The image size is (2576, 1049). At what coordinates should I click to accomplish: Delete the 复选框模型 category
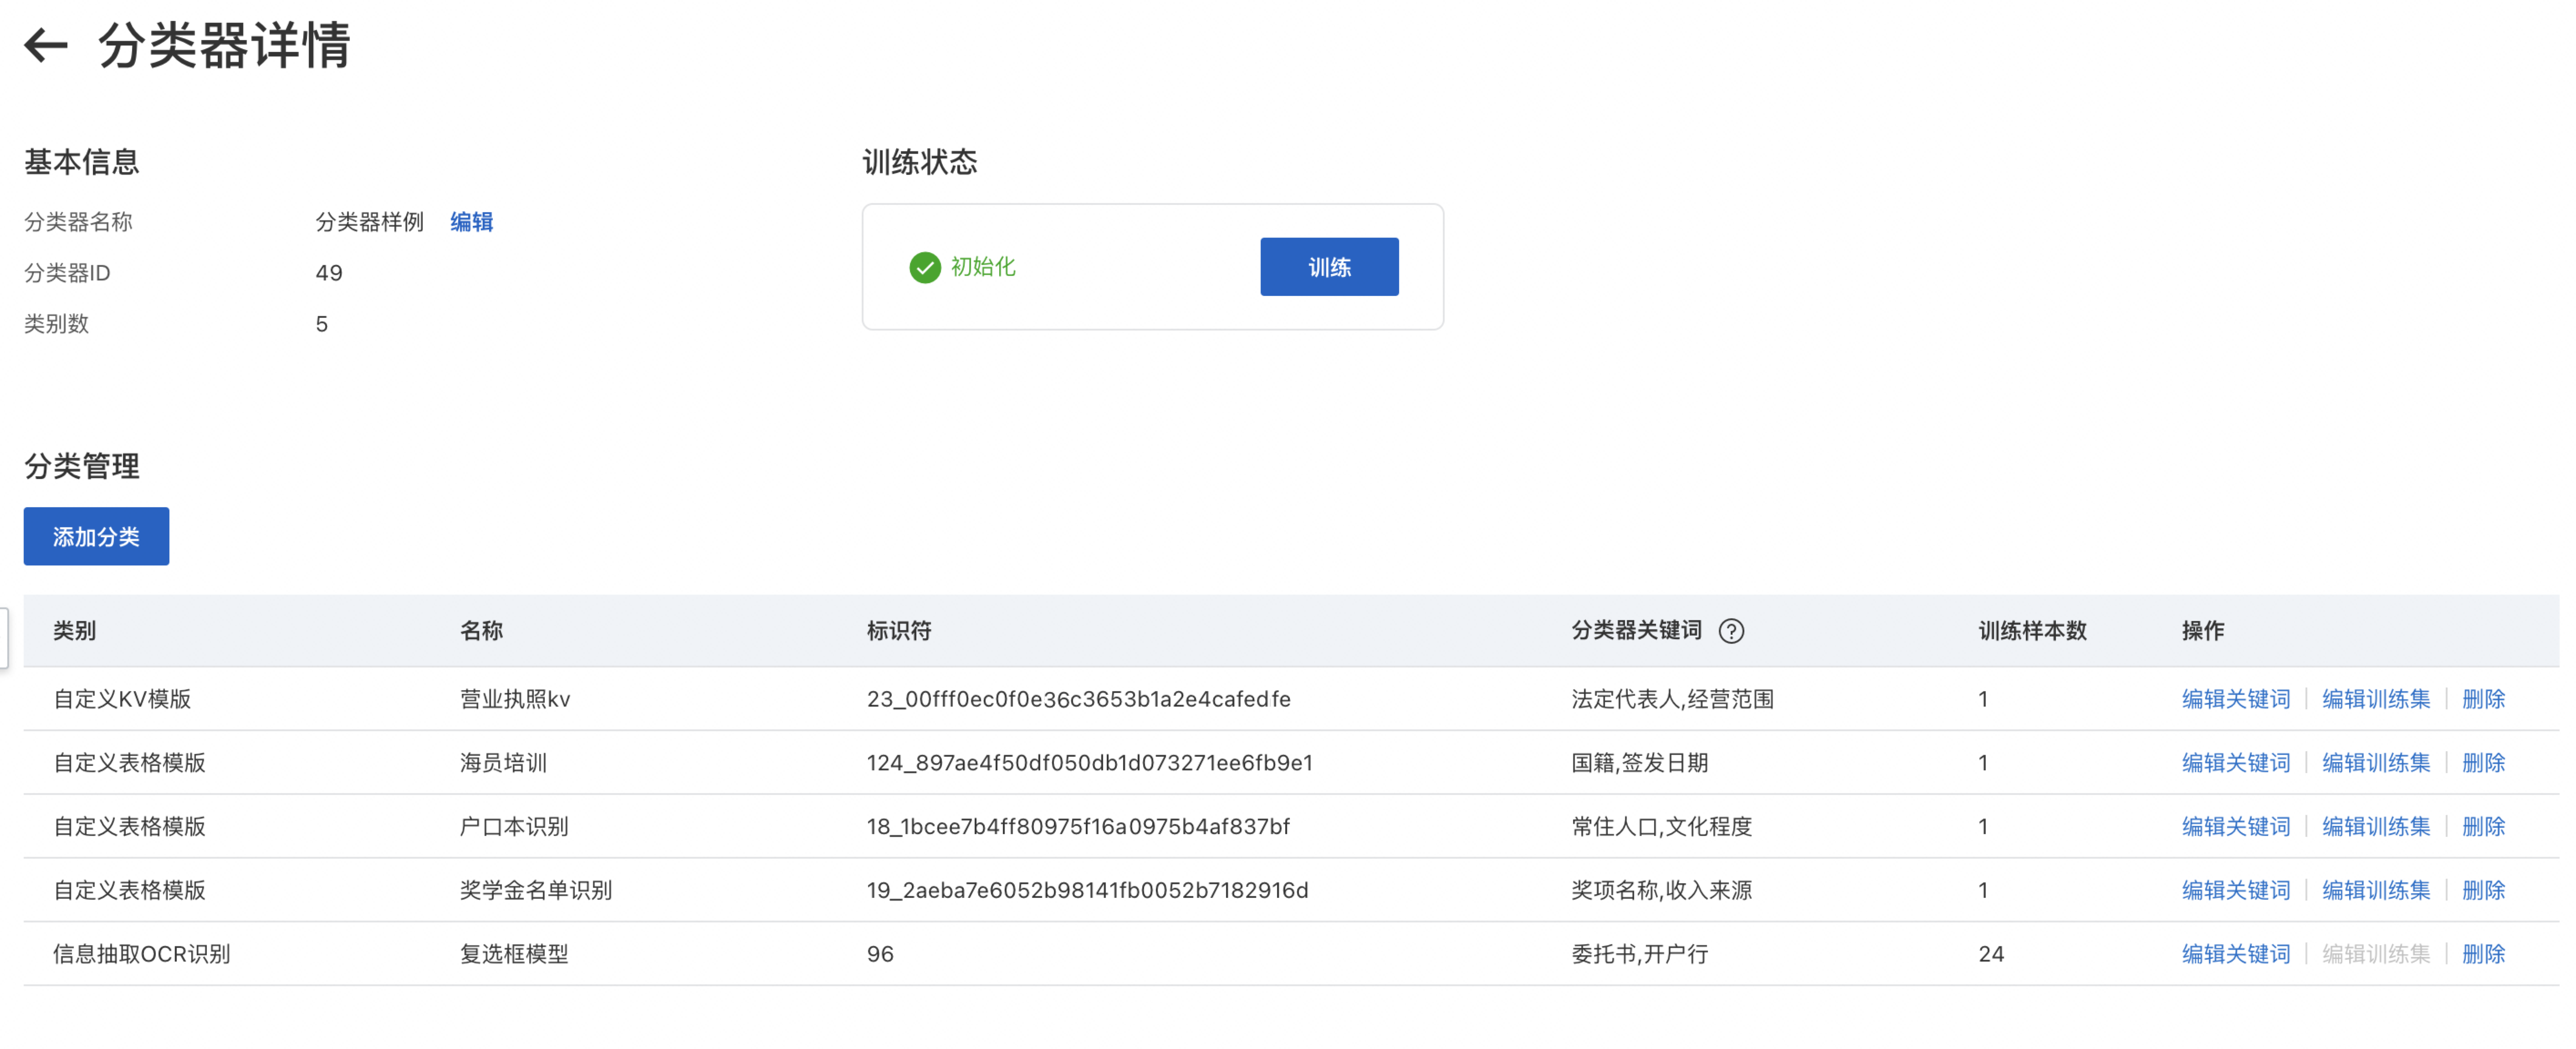[2483, 954]
